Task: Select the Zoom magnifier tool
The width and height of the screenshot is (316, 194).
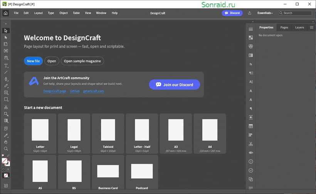Action: pos(6,149)
